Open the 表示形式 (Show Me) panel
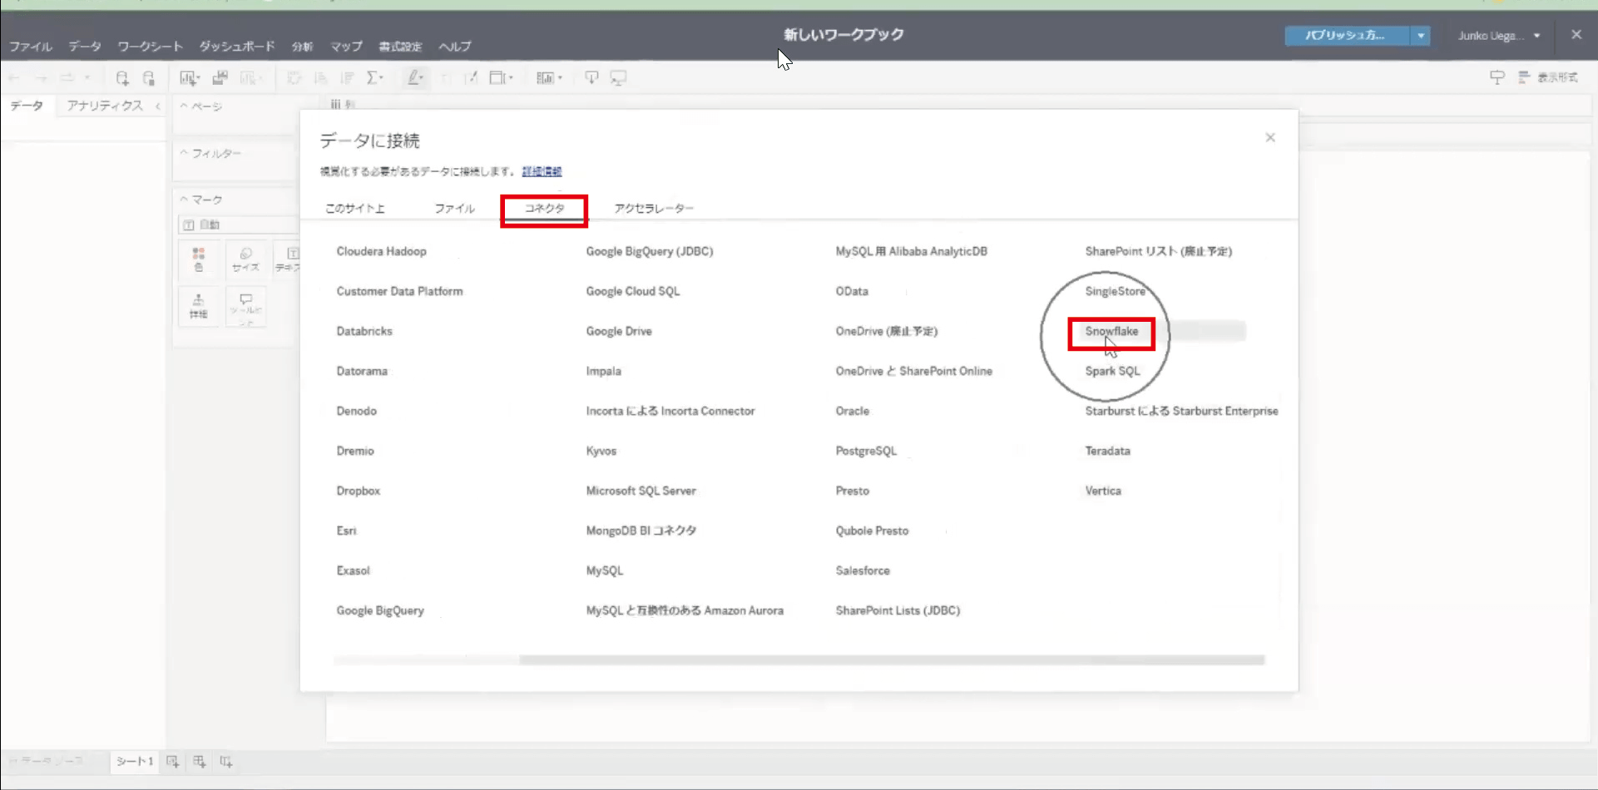 tap(1548, 77)
